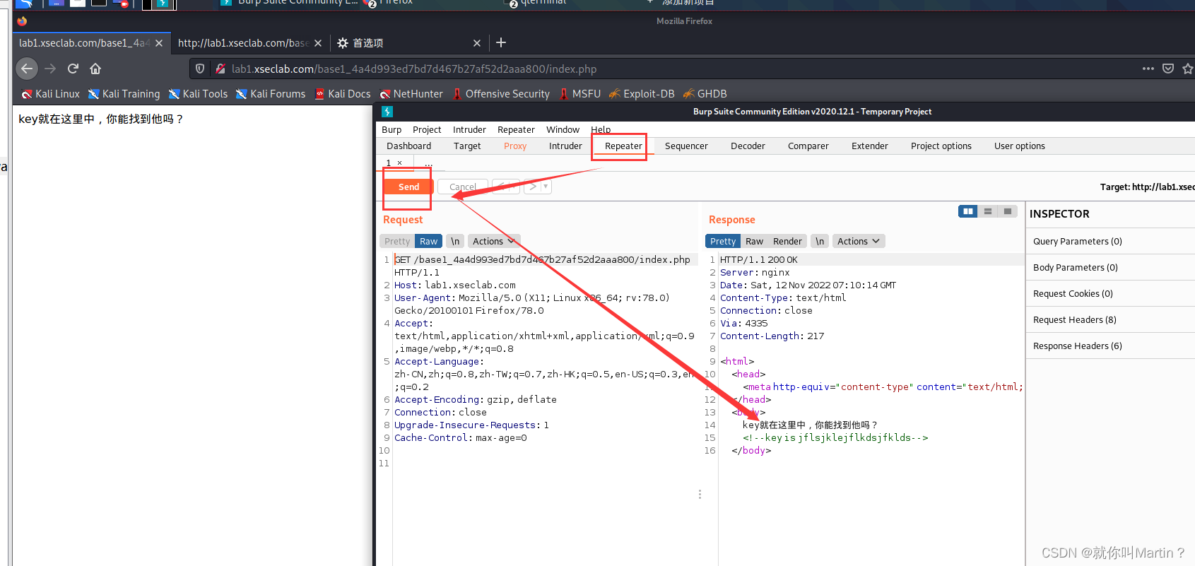
Task: Open the MSFU bookmark
Action: pyautogui.click(x=580, y=94)
